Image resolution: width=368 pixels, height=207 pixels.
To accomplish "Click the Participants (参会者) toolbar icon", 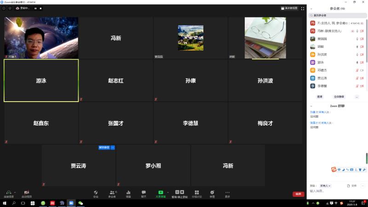I will (112, 193).
